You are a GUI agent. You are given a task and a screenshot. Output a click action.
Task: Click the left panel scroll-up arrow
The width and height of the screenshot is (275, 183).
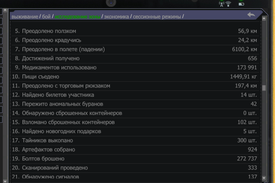[x=5, y=10]
